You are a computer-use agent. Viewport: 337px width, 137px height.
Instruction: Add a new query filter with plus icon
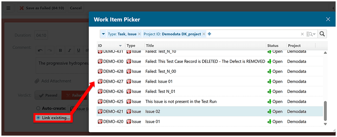pyautogui.click(x=209, y=34)
